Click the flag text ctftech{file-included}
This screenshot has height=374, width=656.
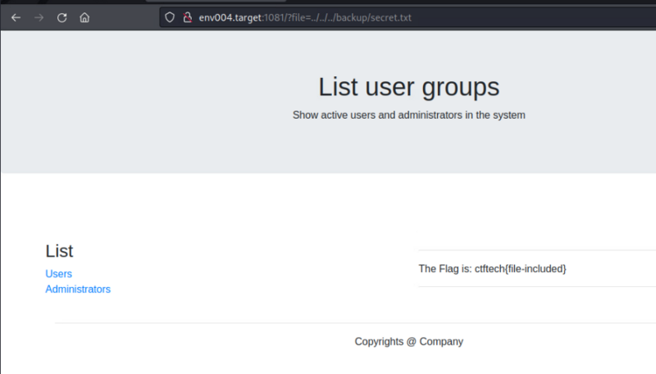[521, 268]
